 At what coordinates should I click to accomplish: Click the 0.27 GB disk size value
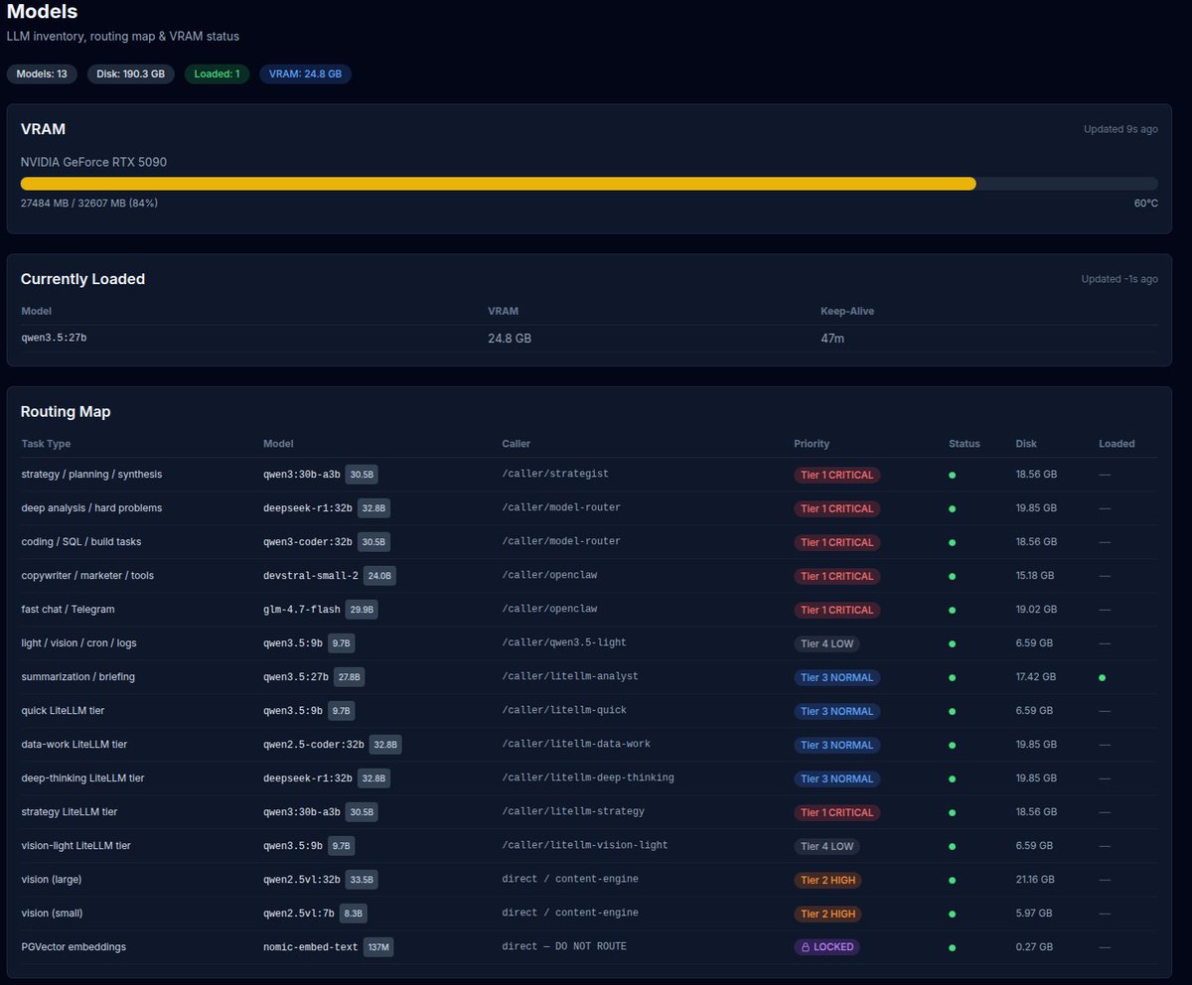click(1033, 947)
